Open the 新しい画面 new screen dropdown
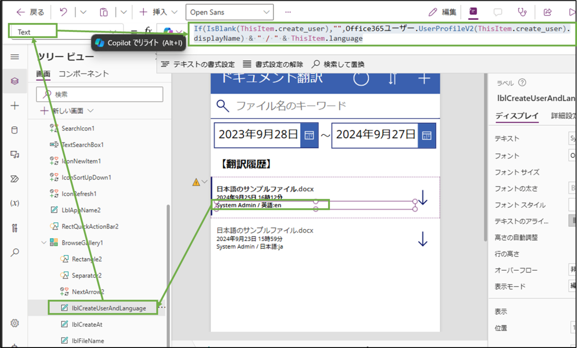Viewport: 577px width, 348px height. click(67, 111)
